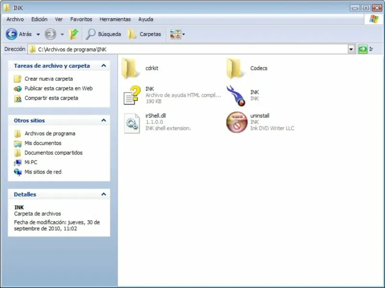Open the Herramientas menu
This screenshot has width=385, height=288.
[x=115, y=19]
